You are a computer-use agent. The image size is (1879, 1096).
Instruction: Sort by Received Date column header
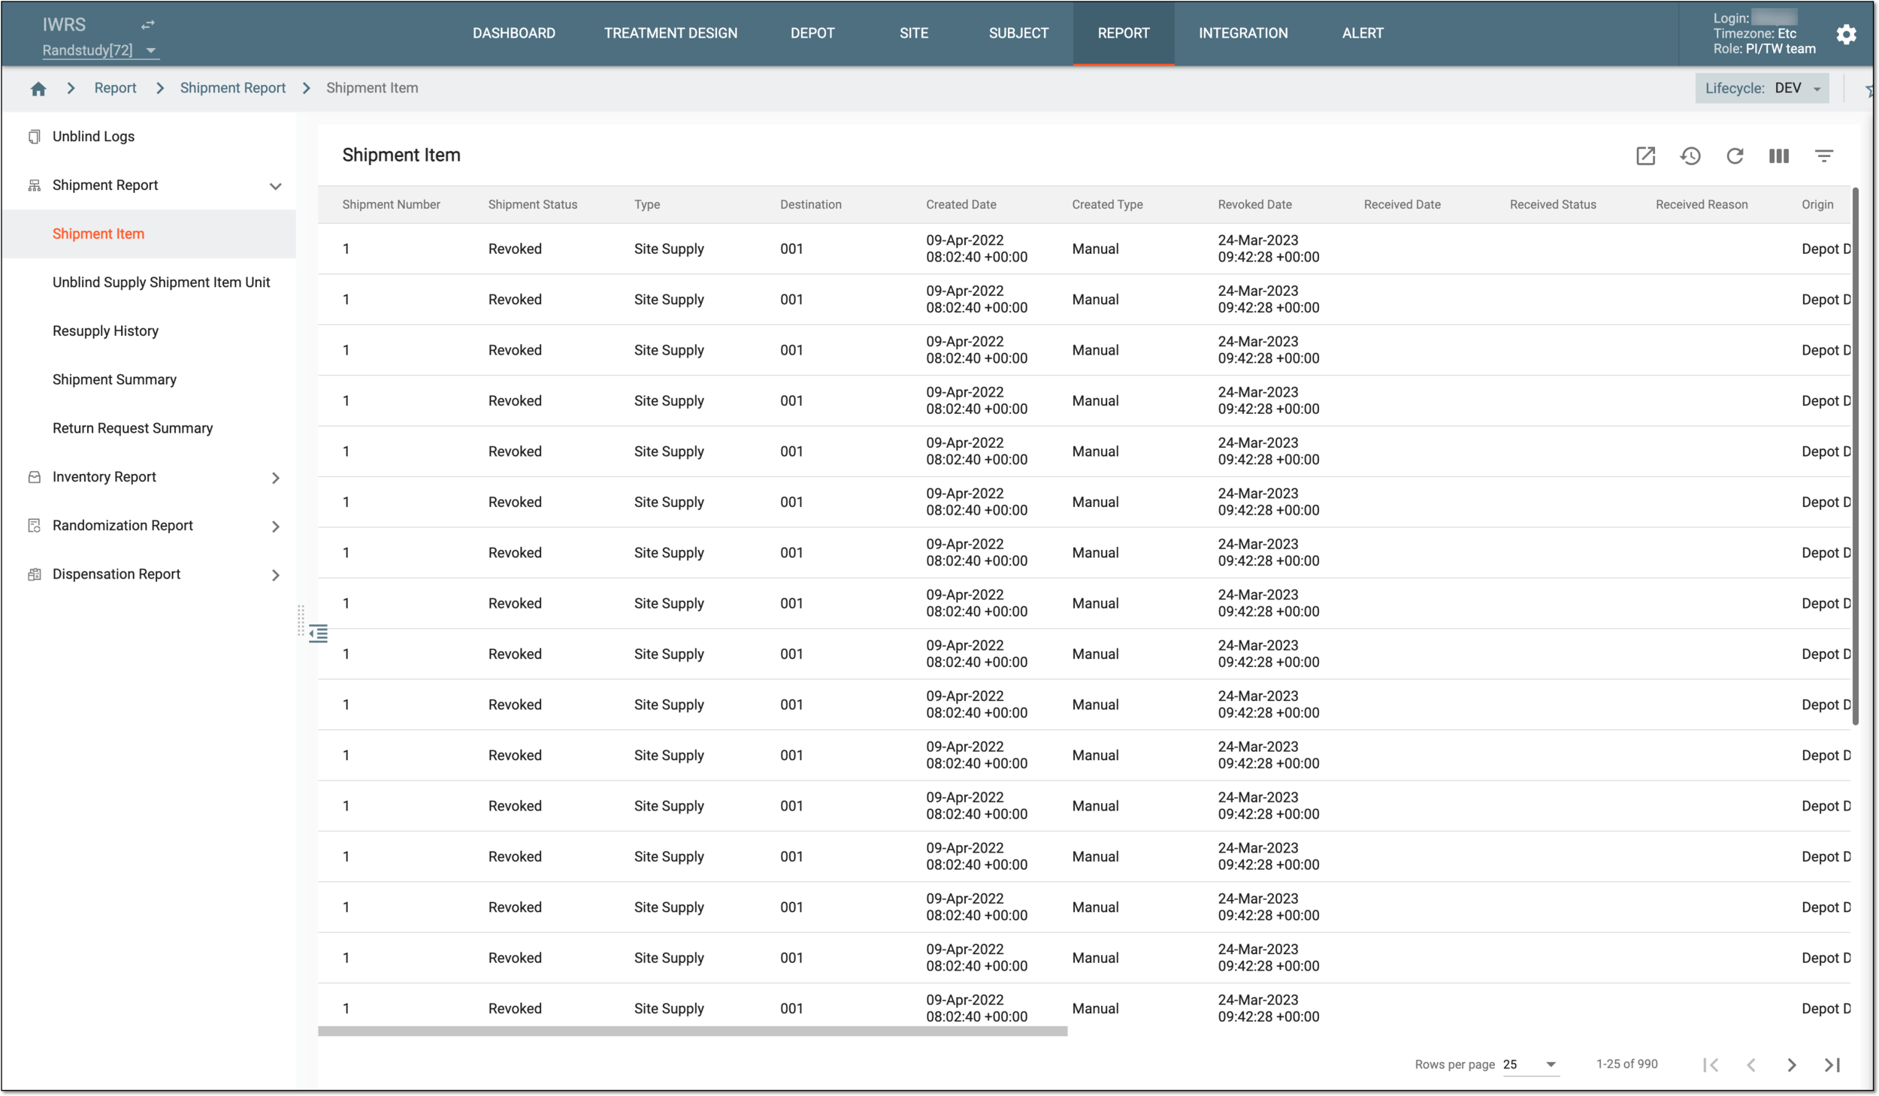pos(1402,204)
